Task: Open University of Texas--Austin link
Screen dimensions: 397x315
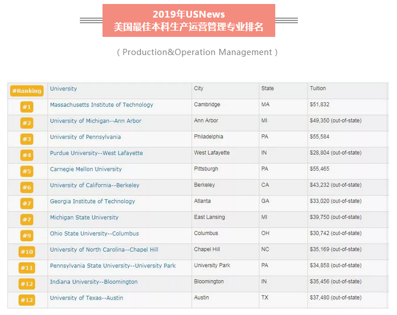Action: coord(87,298)
